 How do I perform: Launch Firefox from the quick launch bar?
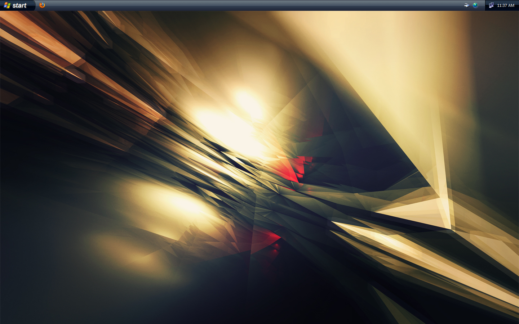coord(42,5)
